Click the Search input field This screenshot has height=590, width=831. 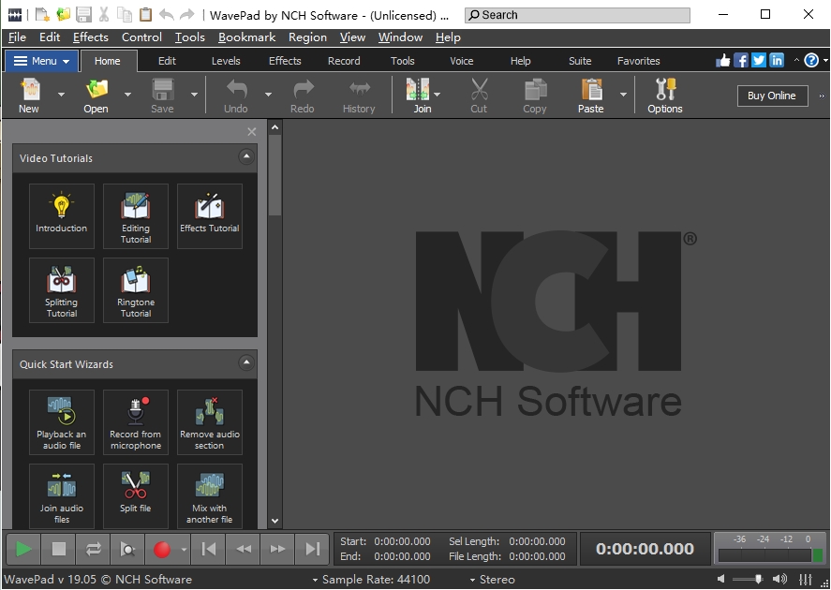click(x=578, y=15)
